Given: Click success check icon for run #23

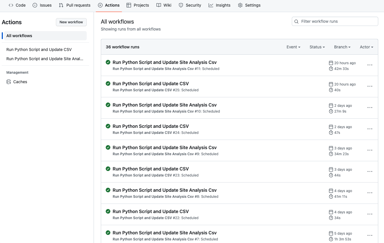Looking at the screenshot, I should tap(108, 169).
